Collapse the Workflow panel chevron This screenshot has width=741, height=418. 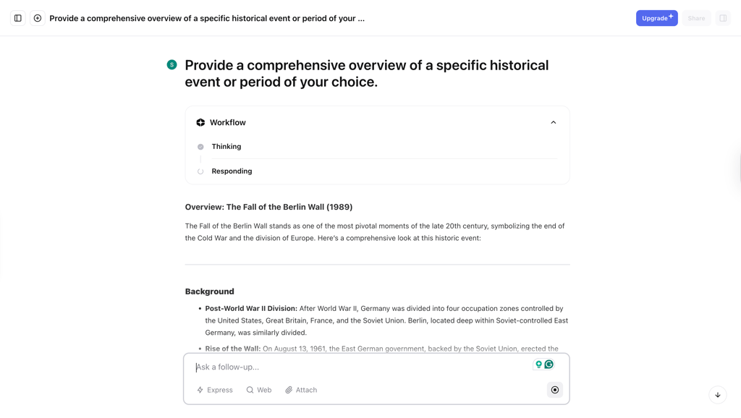554,122
